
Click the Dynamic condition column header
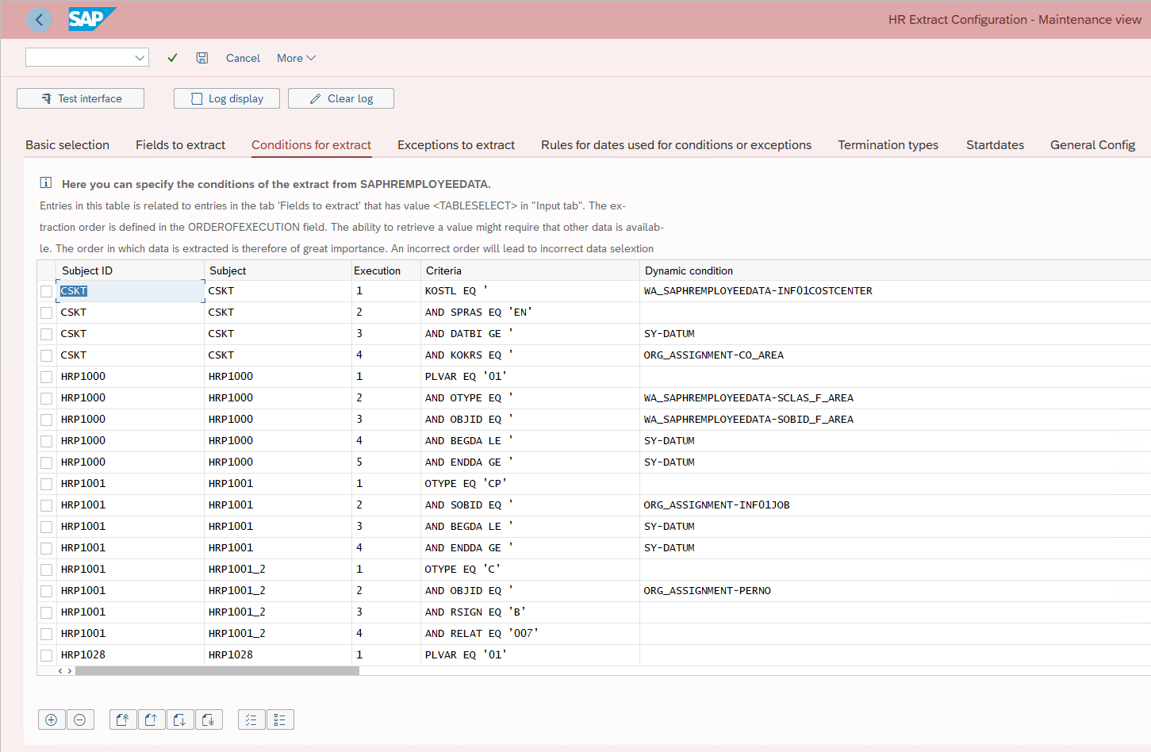click(x=895, y=270)
